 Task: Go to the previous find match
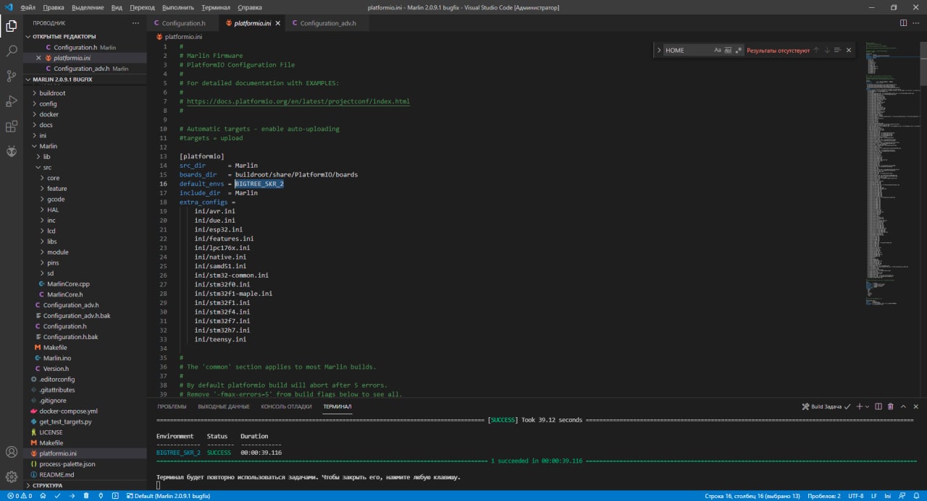(x=816, y=51)
